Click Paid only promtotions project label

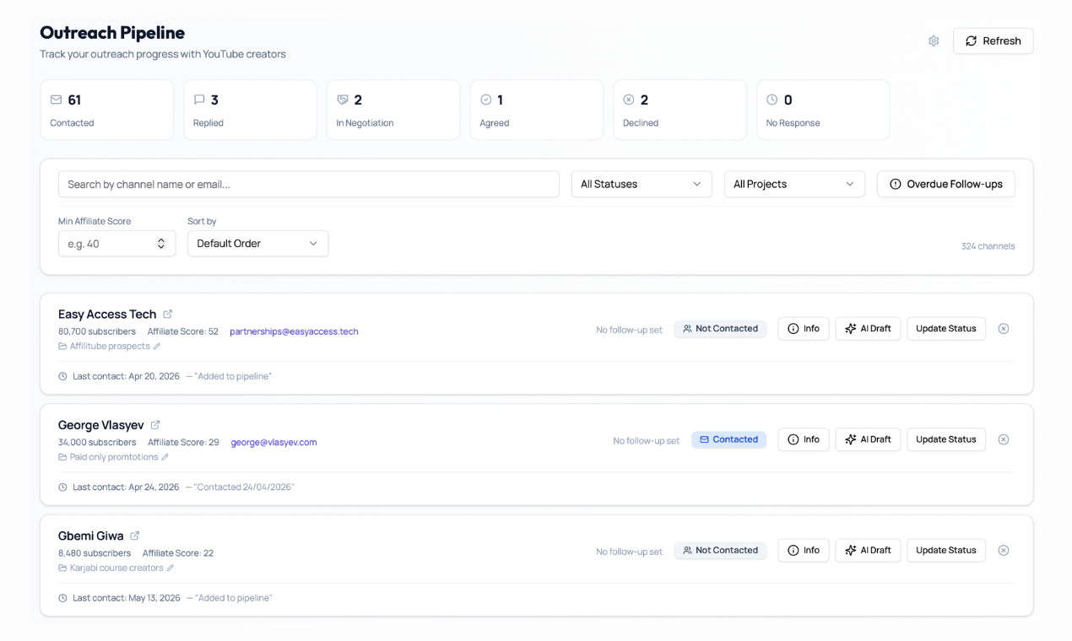[114, 457]
